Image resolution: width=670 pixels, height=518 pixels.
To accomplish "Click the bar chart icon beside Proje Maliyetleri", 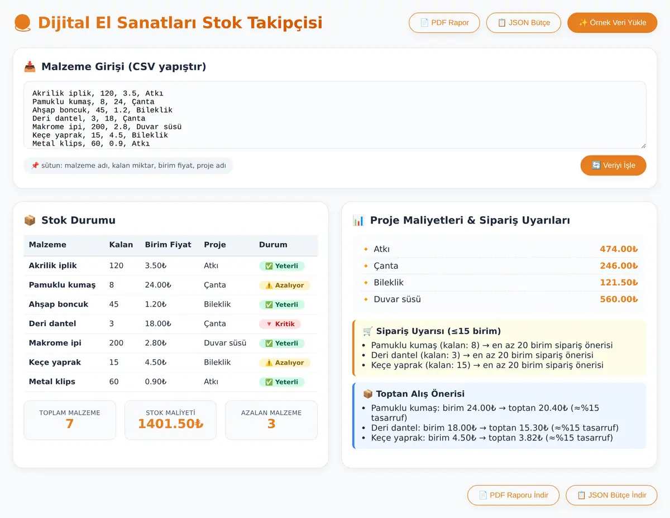I will pos(358,220).
